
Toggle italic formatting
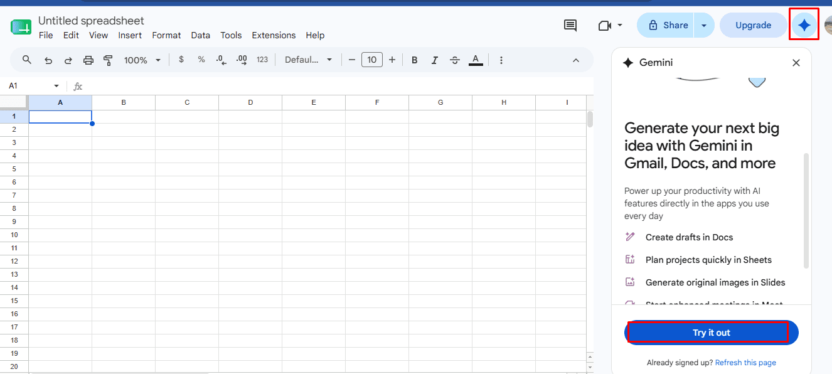pyautogui.click(x=435, y=60)
